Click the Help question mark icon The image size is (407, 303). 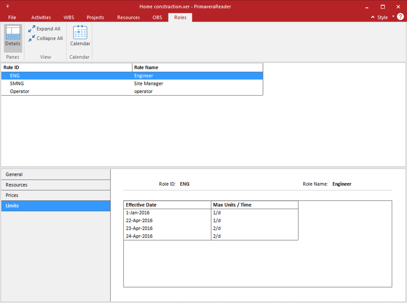point(400,17)
